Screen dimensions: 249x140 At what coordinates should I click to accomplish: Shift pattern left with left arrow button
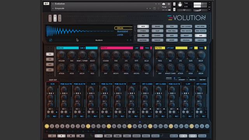tap(108, 136)
